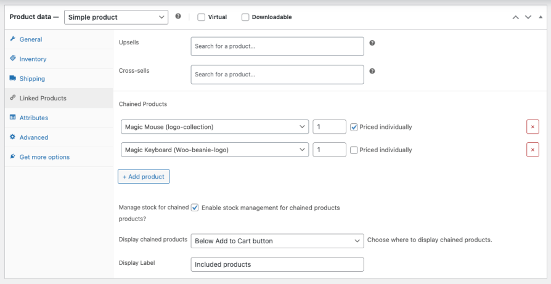The height and width of the screenshot is (284, 551).
Task: Collapse the Product data panel toggle
Action: coord(541,17)
